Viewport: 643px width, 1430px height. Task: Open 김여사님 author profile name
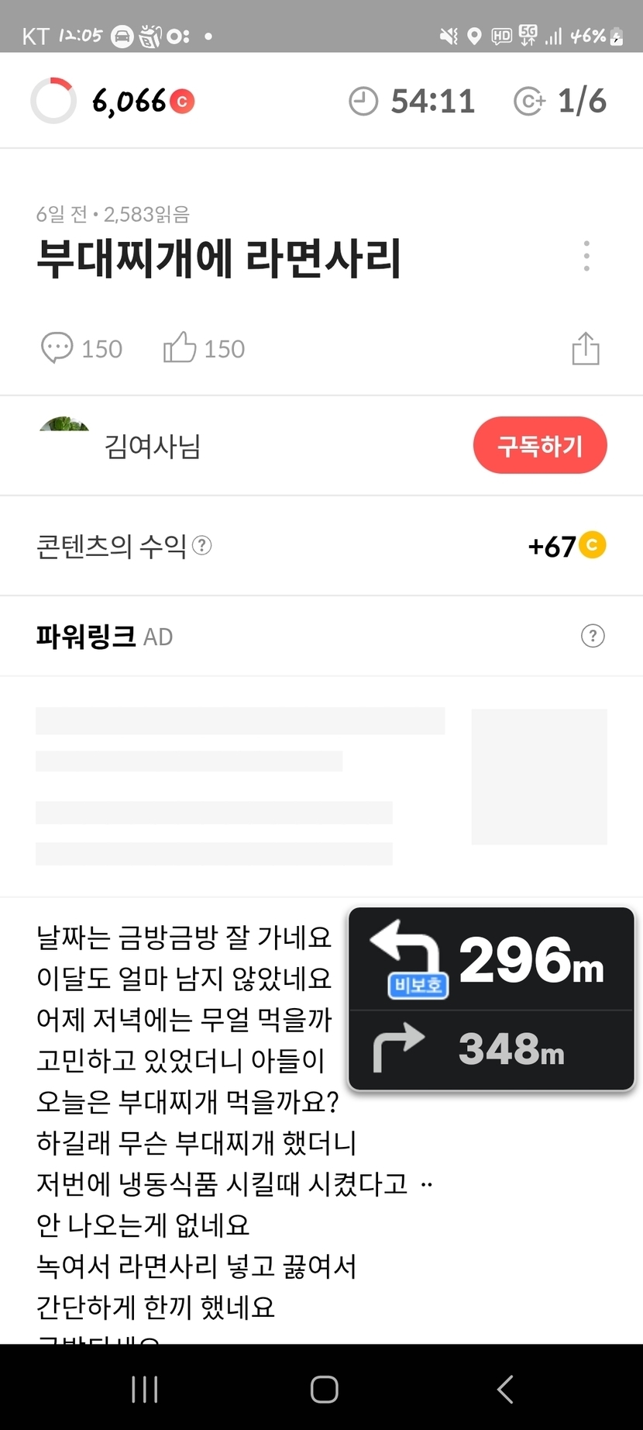(x=153, y=446)
